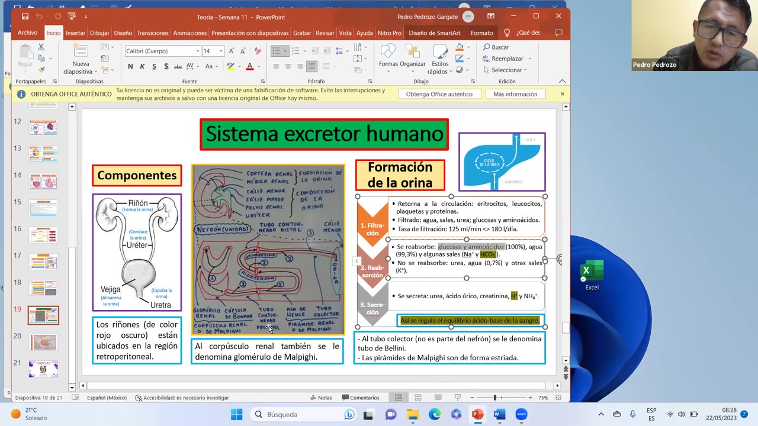Switch to the Transiciones tab
Image resolution: width=758 pixels, height=426 pixels.
coord(152,33)
